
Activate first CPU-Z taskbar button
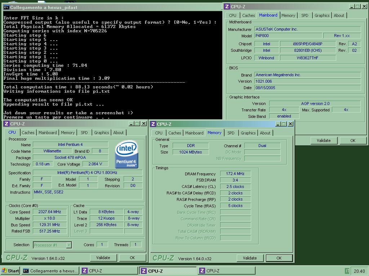[x=109, y=271]
